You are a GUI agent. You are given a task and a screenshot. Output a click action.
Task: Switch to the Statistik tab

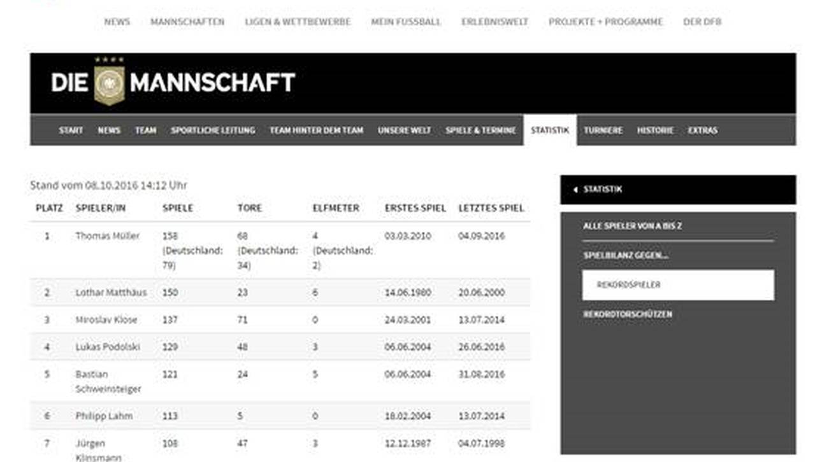549,130
